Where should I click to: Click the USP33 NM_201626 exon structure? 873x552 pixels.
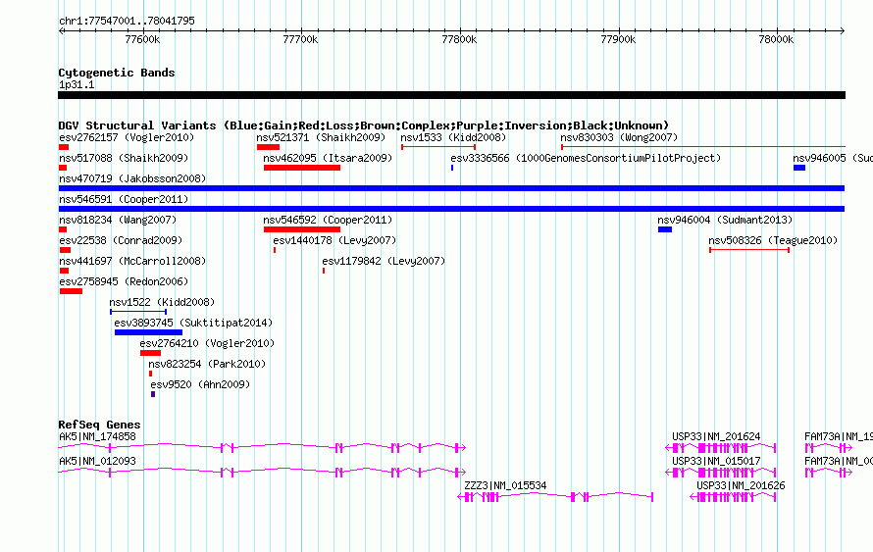pos(733,497)
